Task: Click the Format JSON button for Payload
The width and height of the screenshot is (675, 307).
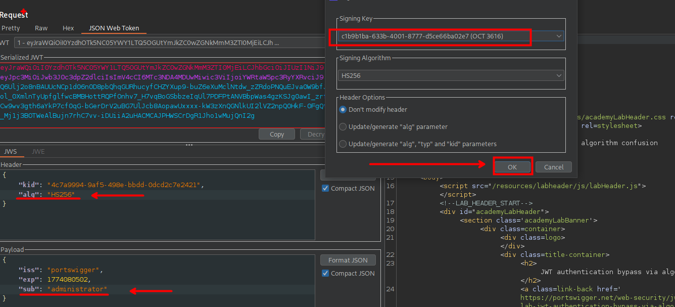Action: [x=348, y=260]
